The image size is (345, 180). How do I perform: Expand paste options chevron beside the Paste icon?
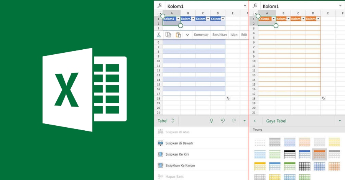click(x=187, y=35)
